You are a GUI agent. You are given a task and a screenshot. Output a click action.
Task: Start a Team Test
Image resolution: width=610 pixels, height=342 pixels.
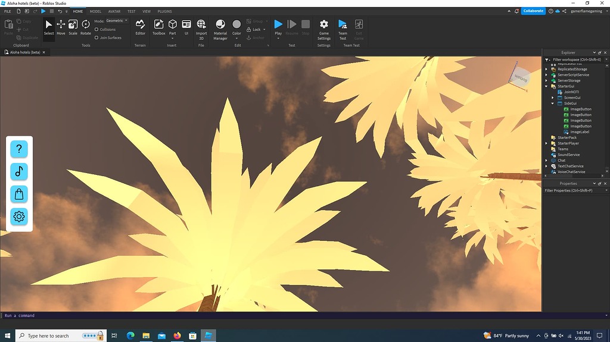coord(343,29)
